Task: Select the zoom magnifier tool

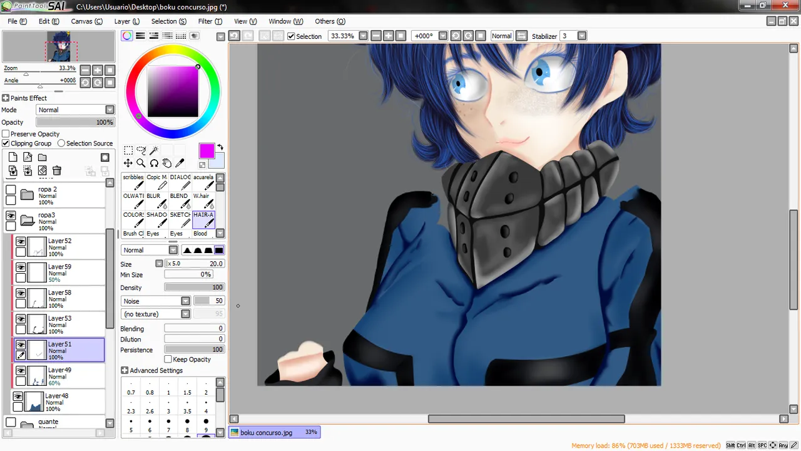Action: tap(141, 163)
